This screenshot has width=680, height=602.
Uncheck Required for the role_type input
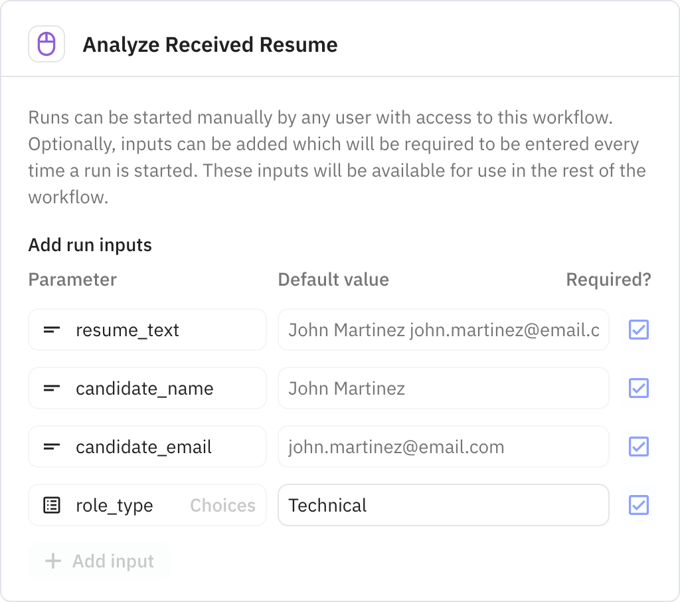pyautogui.click(x=638, y=505)
